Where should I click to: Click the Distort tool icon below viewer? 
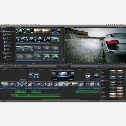click(71, 64)
